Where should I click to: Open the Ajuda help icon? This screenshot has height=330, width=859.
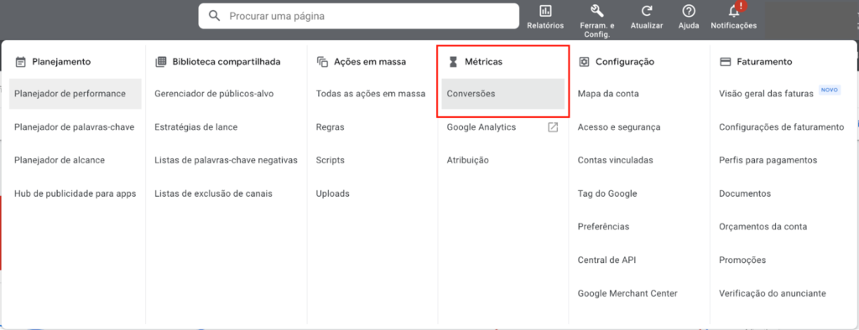coord(689,11)
